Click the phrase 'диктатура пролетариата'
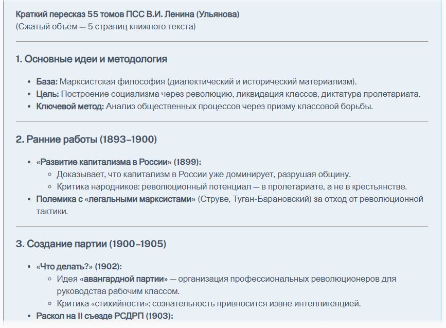 click(370, 94)
